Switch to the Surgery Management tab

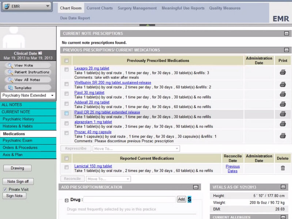[x=137, y=8]
